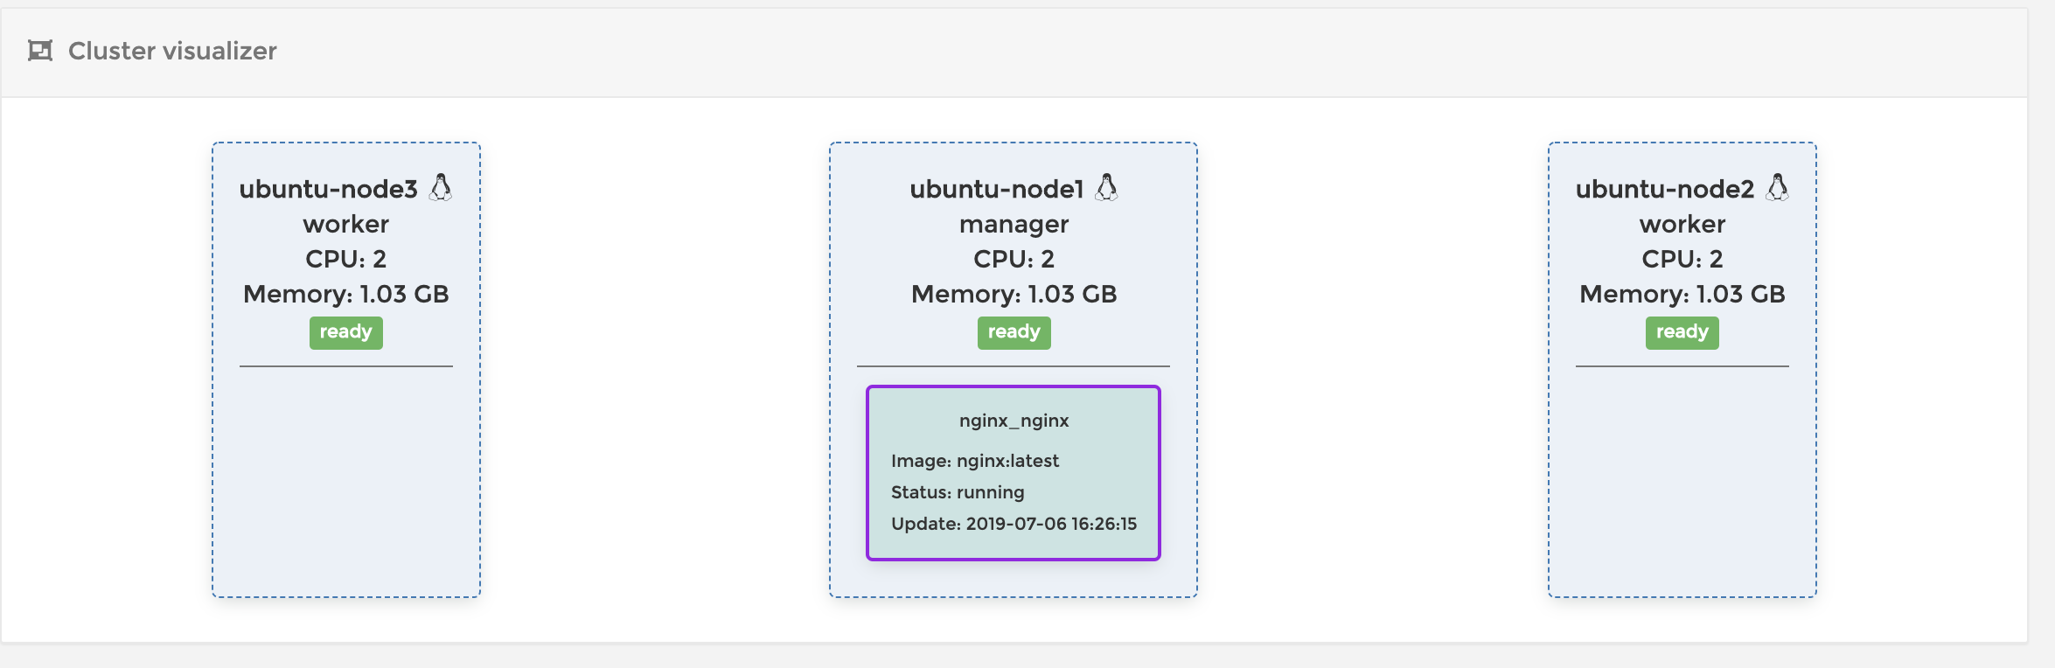Click the Status: running line
The image size is (2055, 668).
coord(957,492)
